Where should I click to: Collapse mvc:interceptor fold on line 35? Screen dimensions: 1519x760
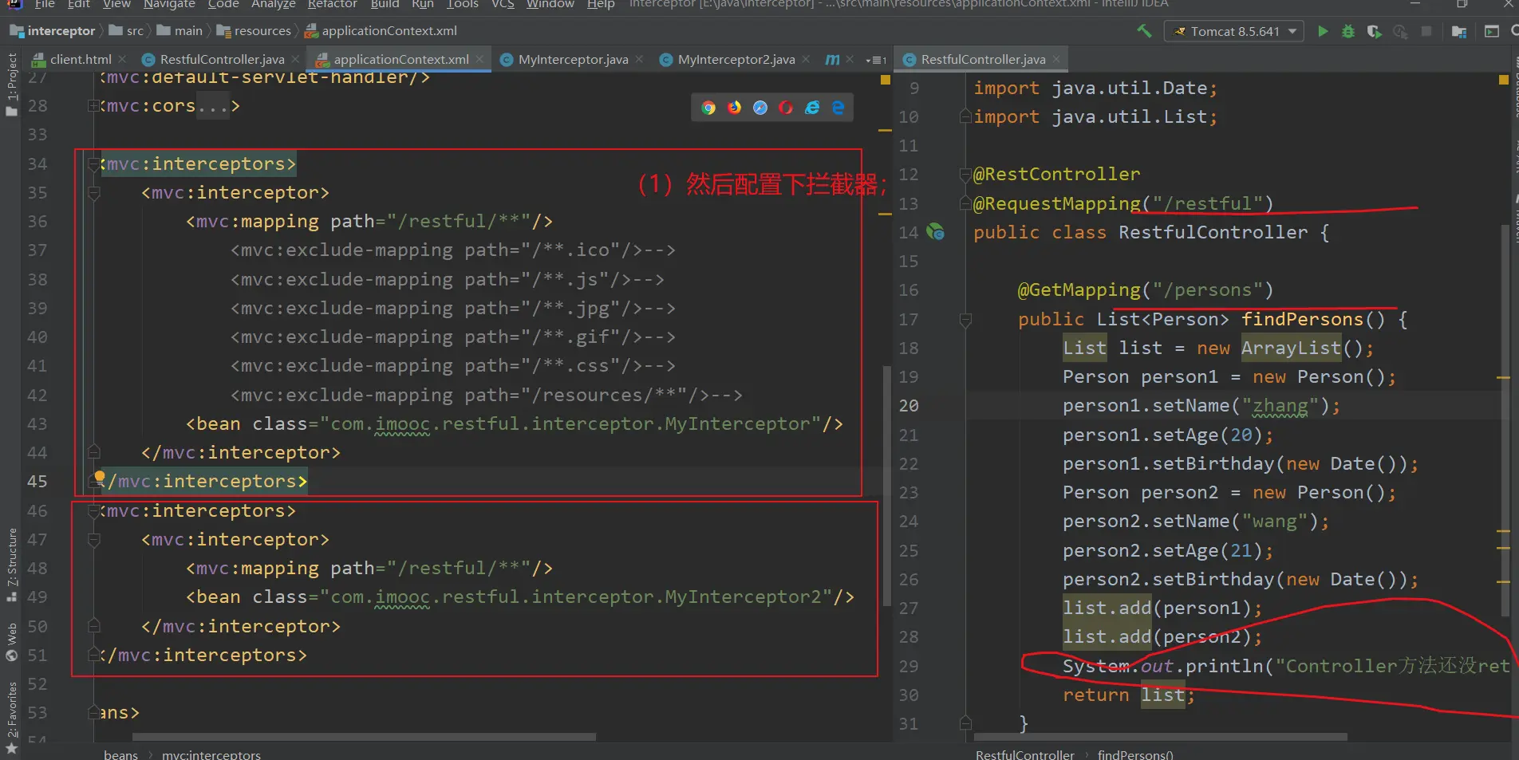coord(93,193)
